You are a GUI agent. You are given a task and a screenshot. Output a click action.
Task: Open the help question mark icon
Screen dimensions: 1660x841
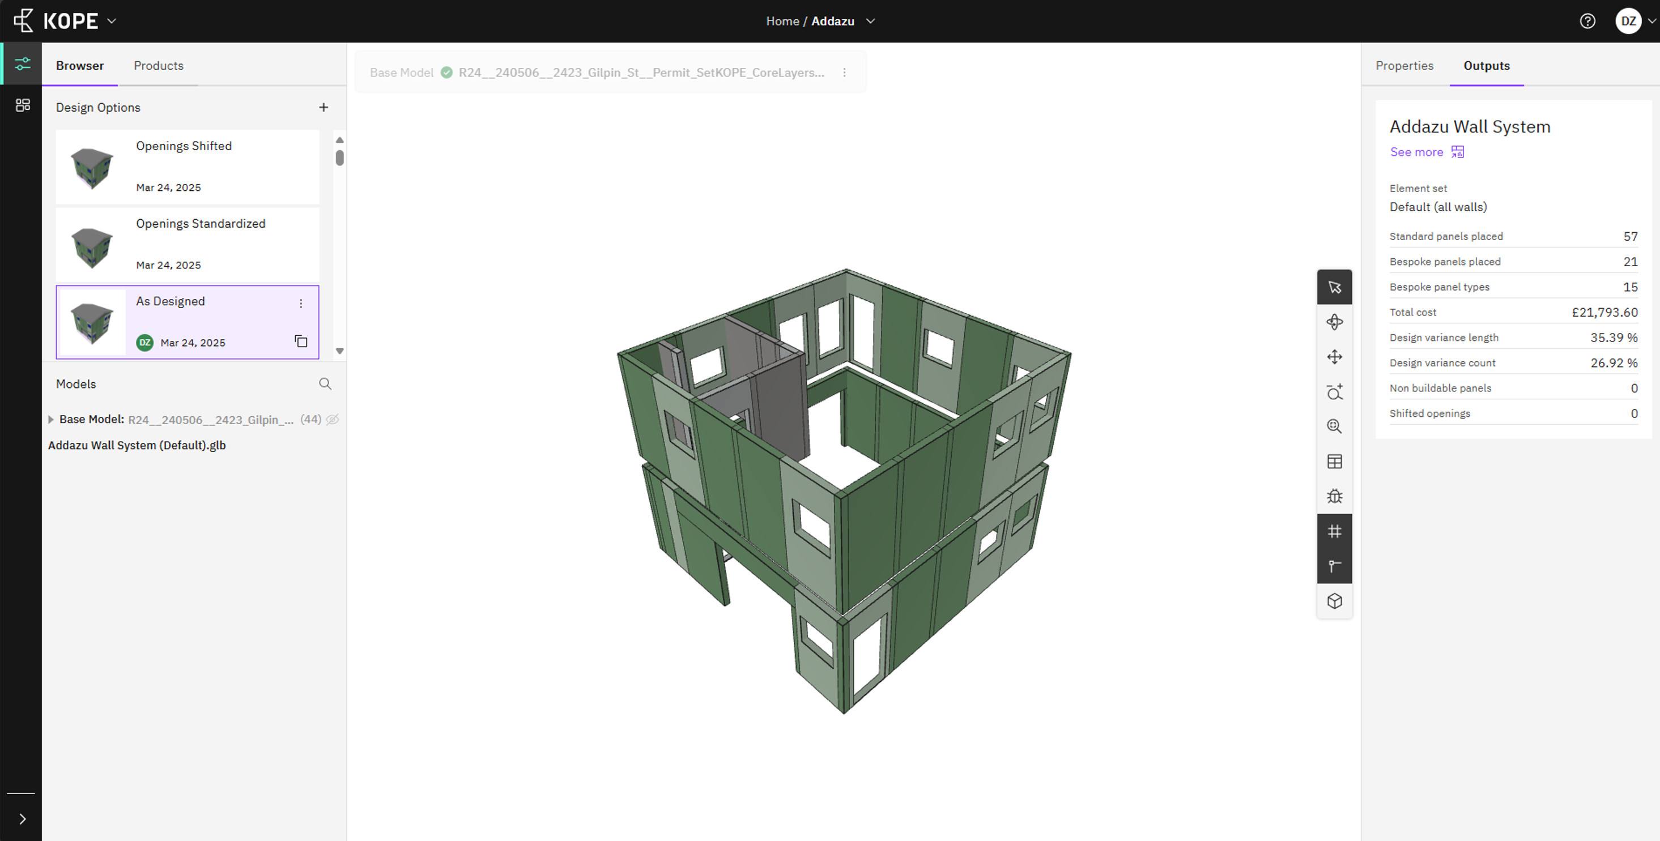click(x=1587, y=22)
